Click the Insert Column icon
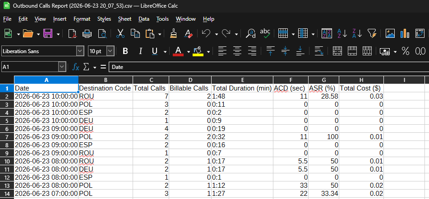 (303, 34)
